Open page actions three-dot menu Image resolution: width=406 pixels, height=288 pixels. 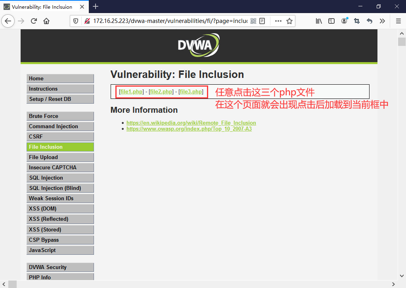(278, 21)
